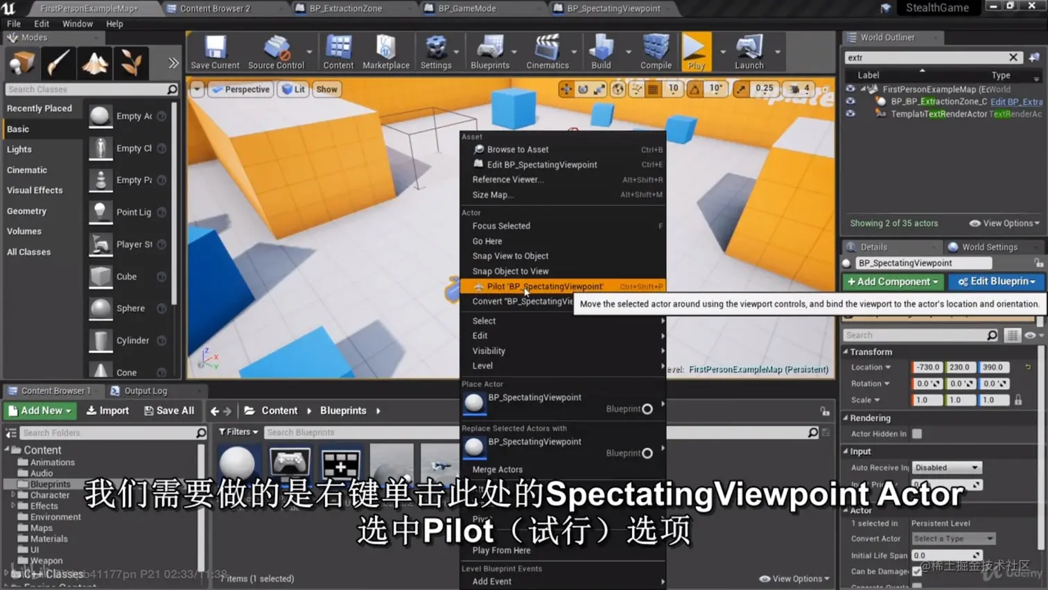Click the Add New button

pyautogui.click(x=40, y=411)
